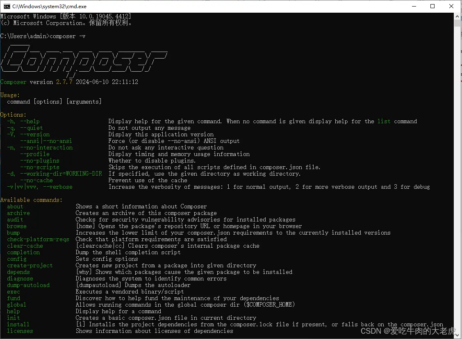Click the 'completion' command name
The height and width of the screenshot is (339, 462).
pyautogui.click(x=23, y=253)
